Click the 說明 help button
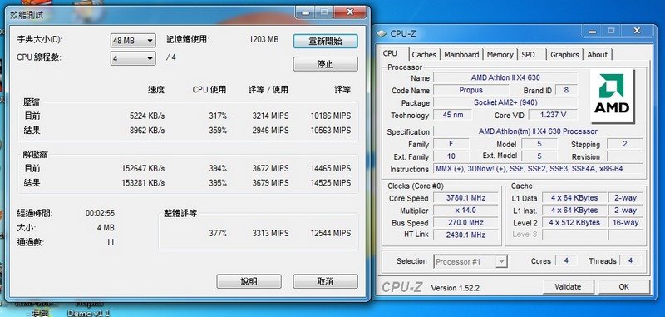This screenshot has height=317, width=665. pos(249,281)
